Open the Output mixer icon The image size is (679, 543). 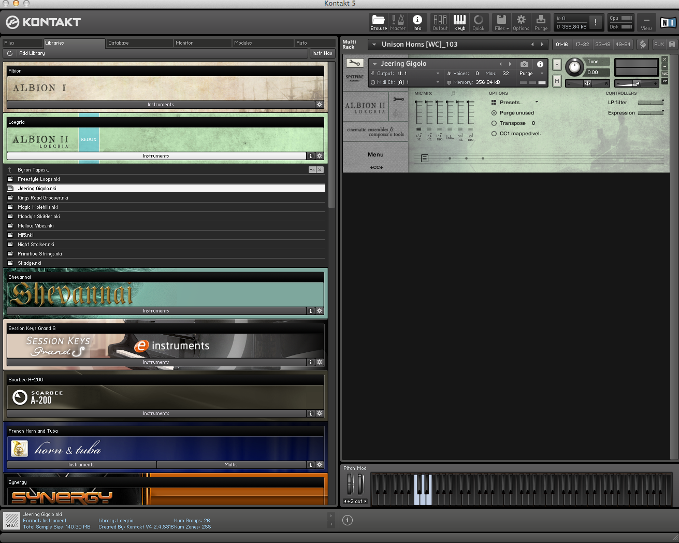click(x=440, y=22)
